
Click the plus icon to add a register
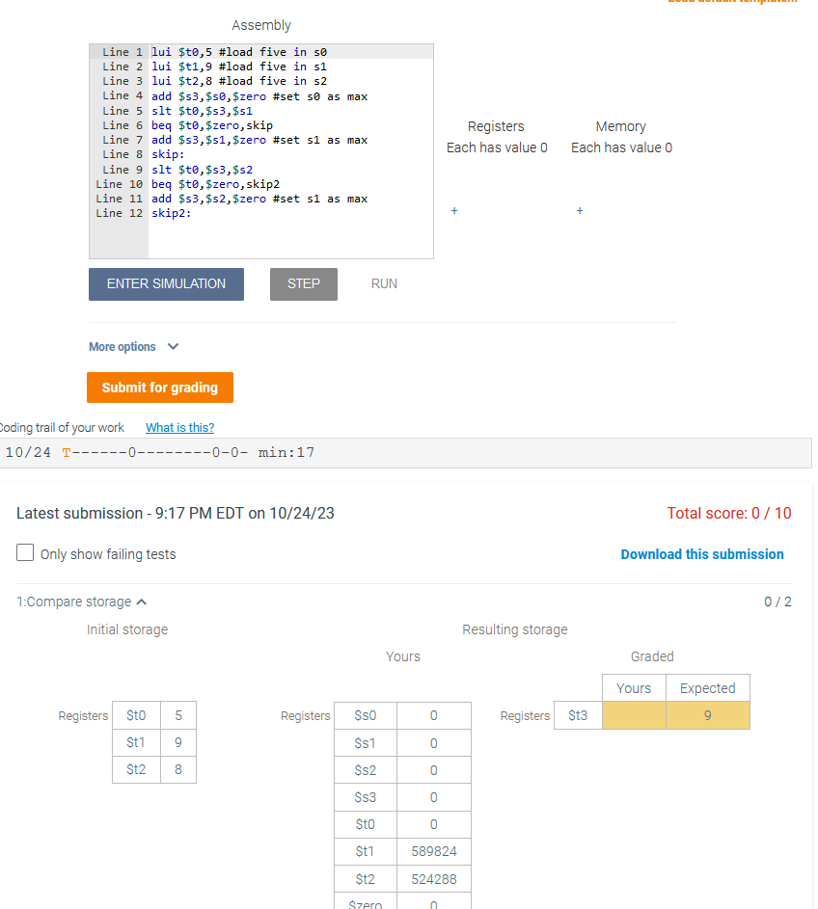click(453, 210)
